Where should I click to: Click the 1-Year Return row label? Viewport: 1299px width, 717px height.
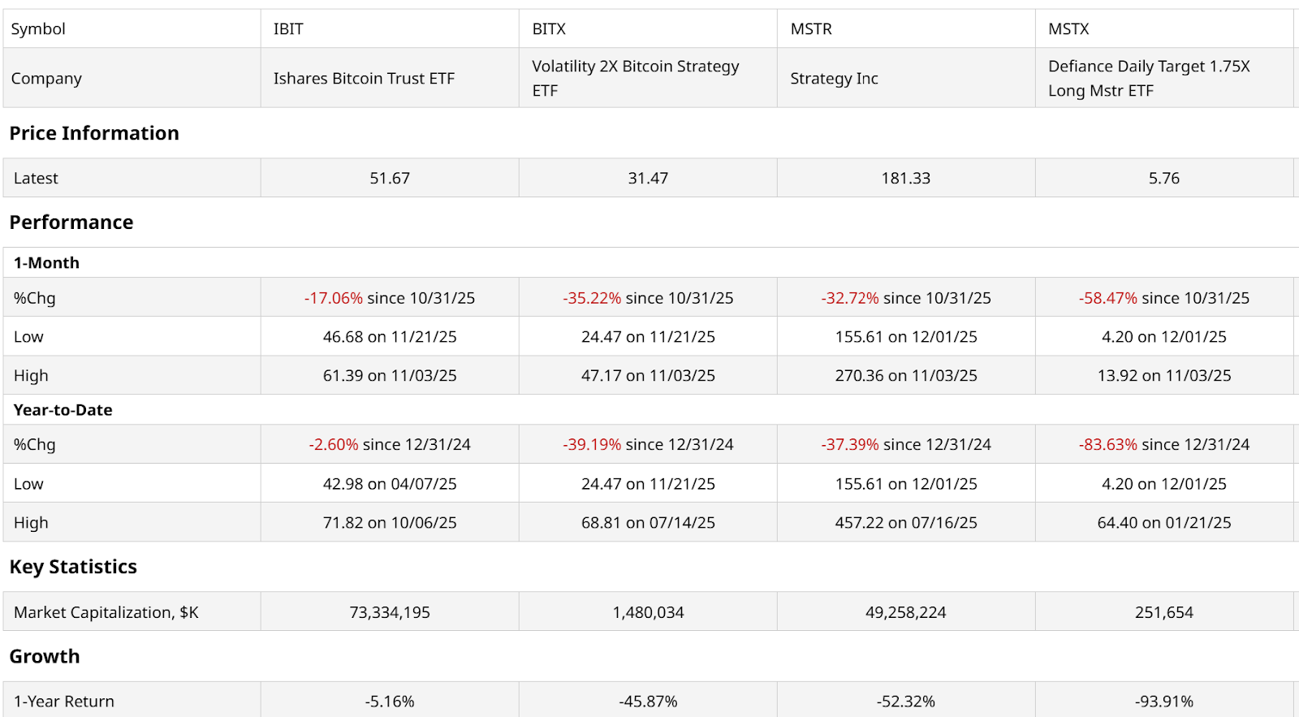64,702
